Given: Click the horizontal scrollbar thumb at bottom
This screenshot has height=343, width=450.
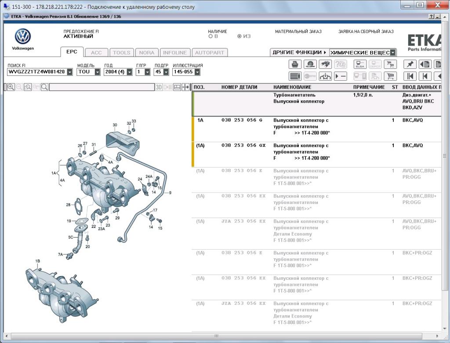Looking at the screenshot, I should click(216, 336).
